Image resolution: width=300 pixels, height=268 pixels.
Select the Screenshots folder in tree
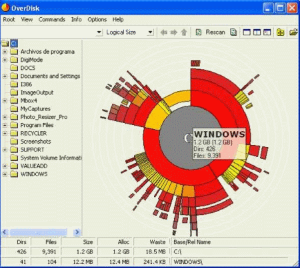(35, 142)
